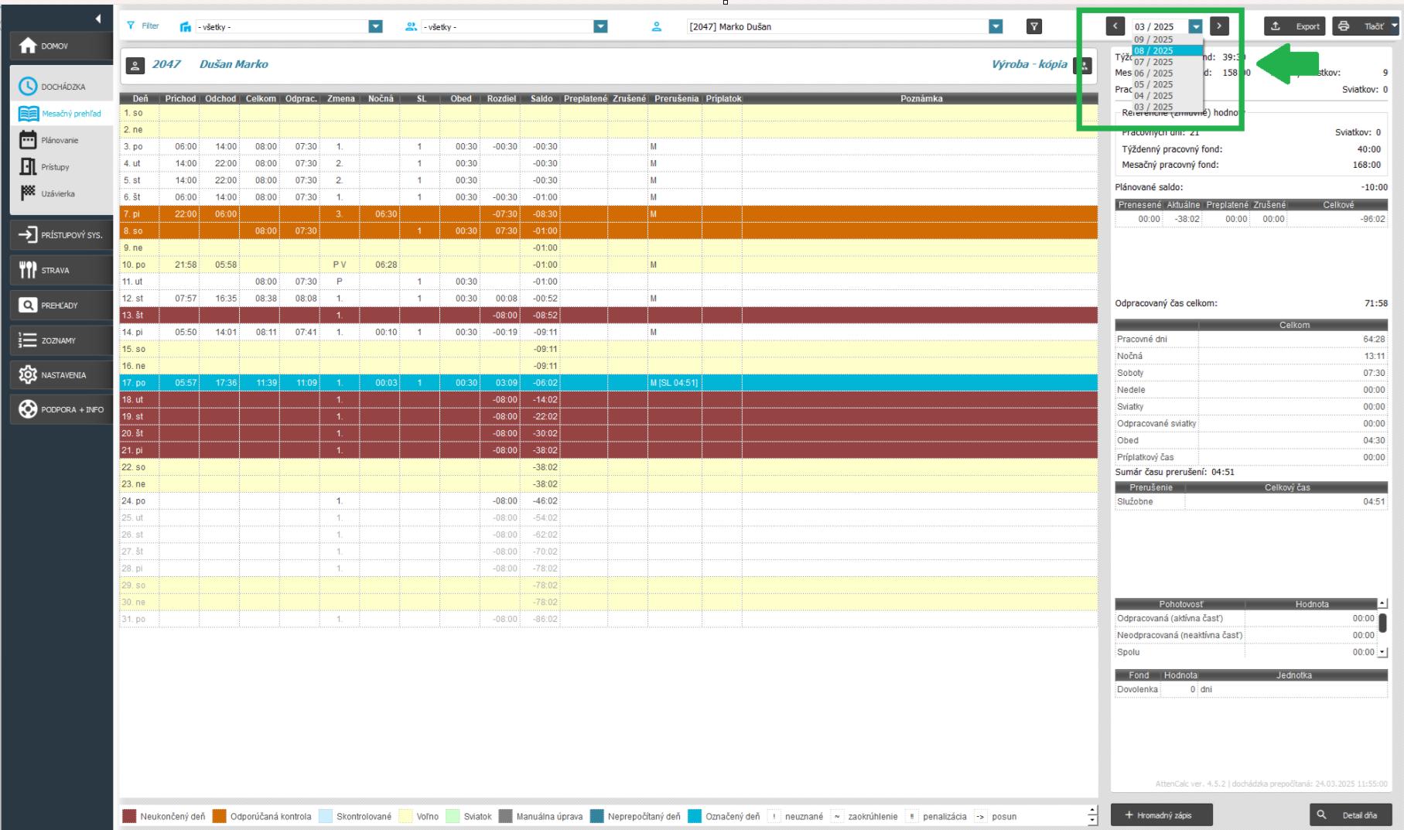Go to the previous month with left arrow
This screenshot has height=830, width=1404.
point(1115,26)
